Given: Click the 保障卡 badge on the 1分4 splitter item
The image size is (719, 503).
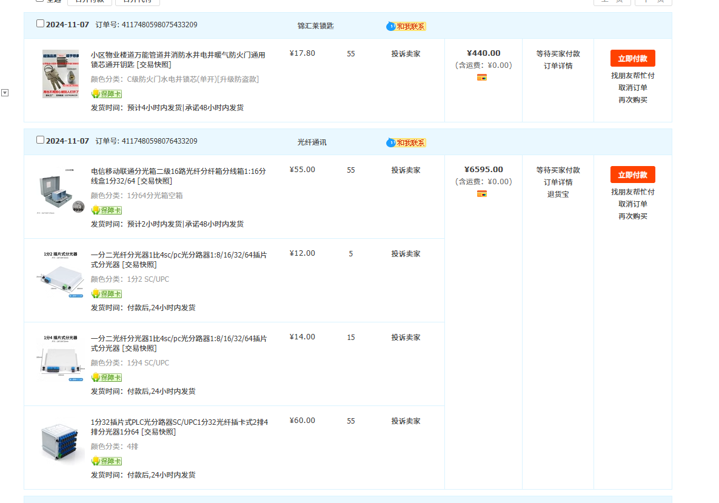Looking at the screenshot, I should (x=107, y=378).
